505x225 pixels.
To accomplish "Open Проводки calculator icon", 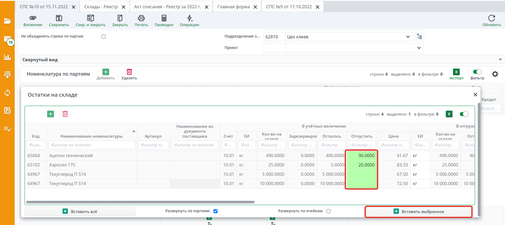I will 164,18.
